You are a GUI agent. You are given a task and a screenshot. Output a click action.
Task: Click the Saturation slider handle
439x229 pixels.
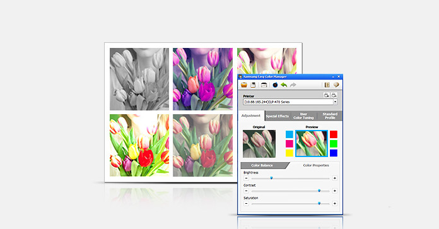(x=319, y=203)
